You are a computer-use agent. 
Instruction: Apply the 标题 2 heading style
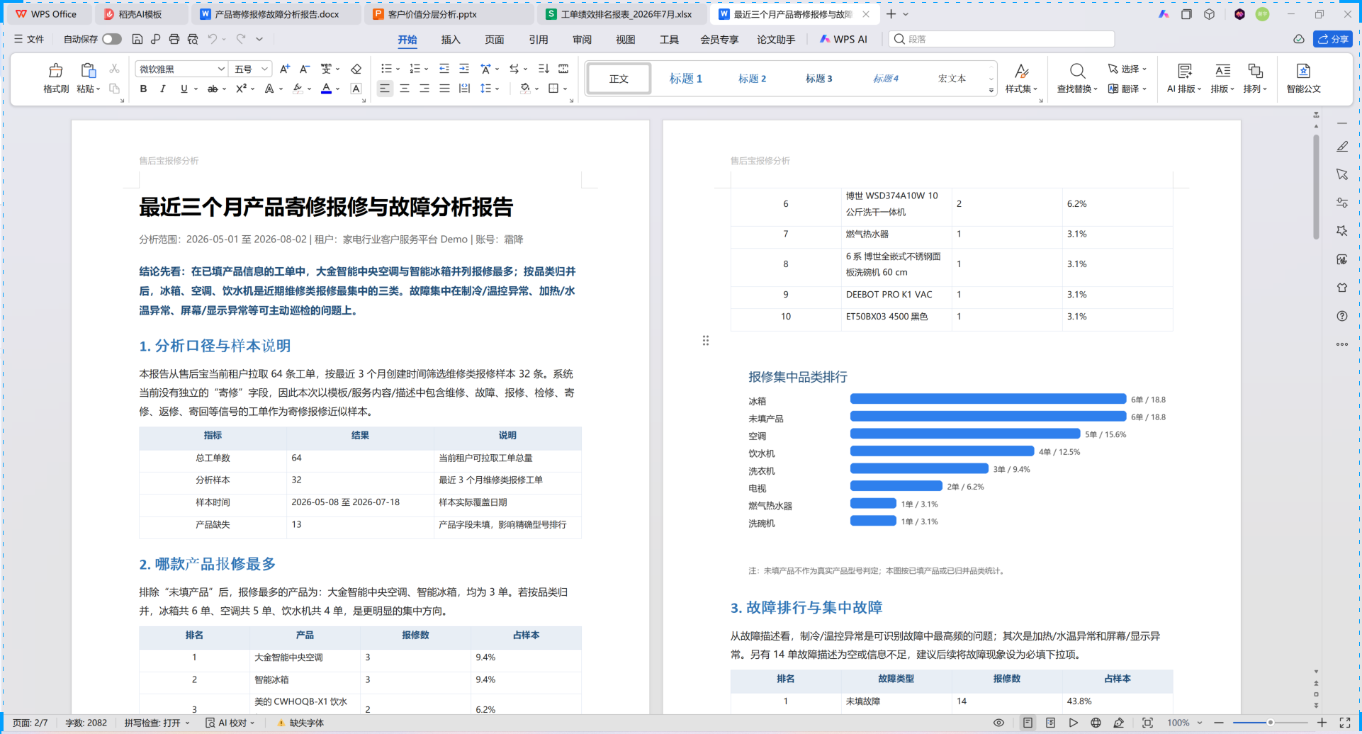[x=753, y=79]
